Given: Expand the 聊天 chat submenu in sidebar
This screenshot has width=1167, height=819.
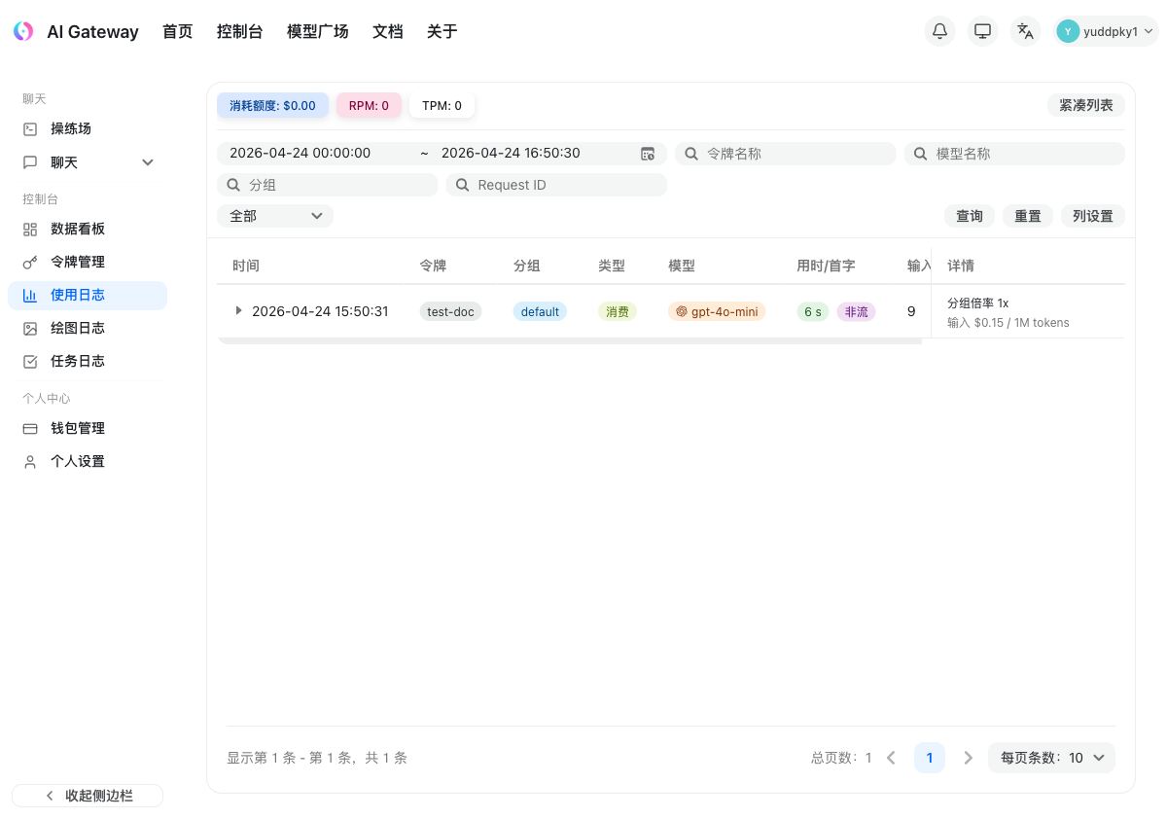Looking at the screenshot, I should click(88, 162).
